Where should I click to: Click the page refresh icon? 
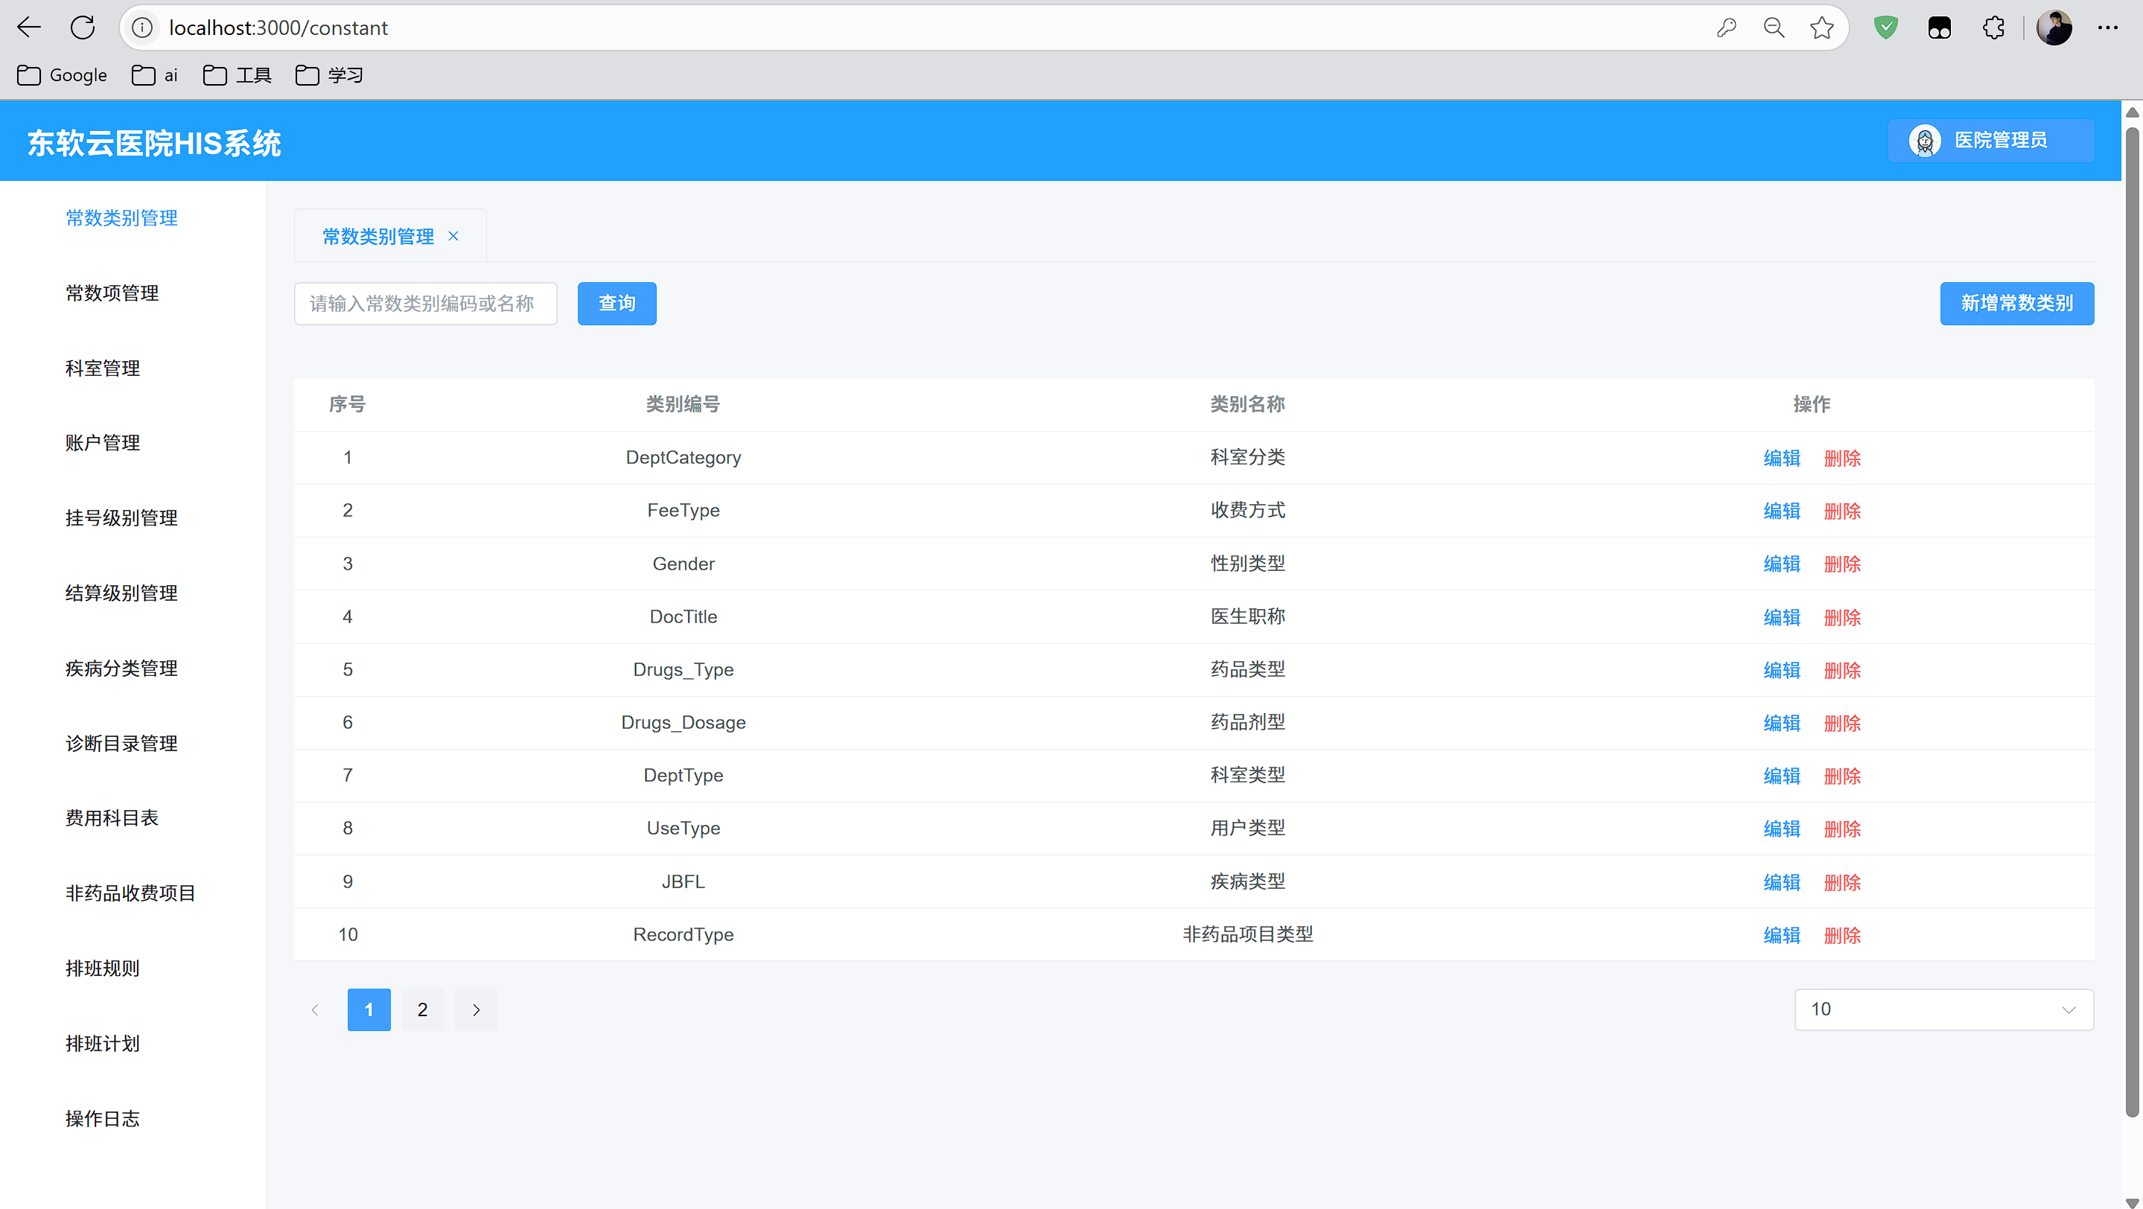[x=83, y=28]
